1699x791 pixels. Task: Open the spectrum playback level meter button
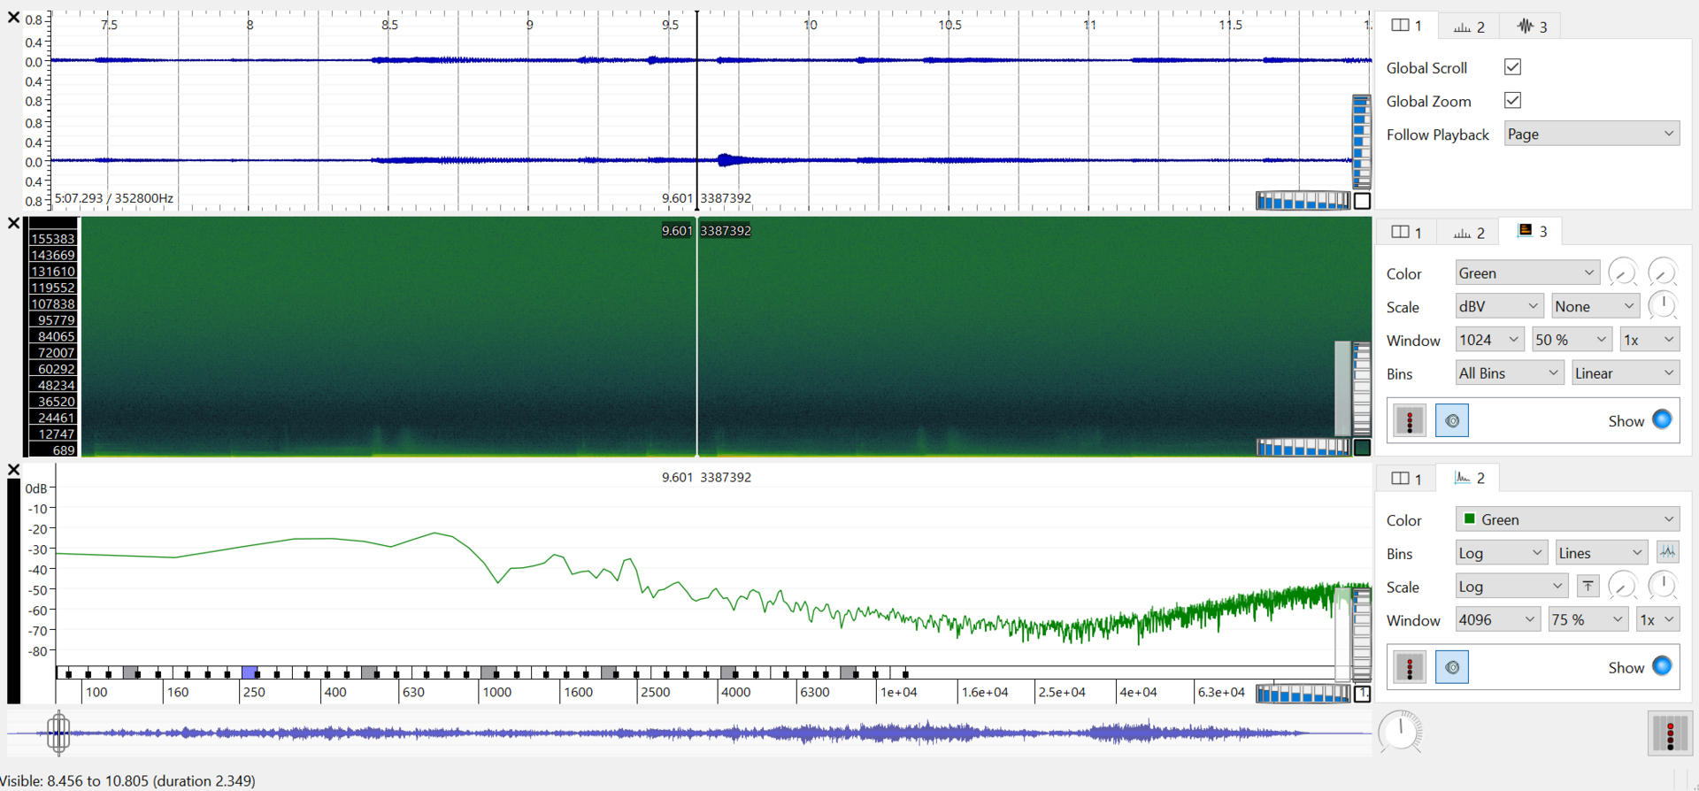(x=1410, y=666)
